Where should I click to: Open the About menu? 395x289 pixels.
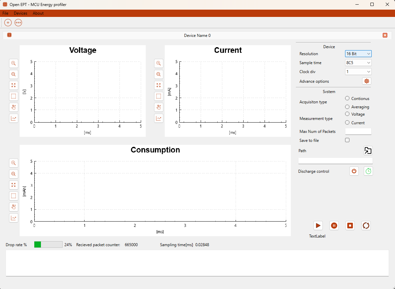[38, 13]
